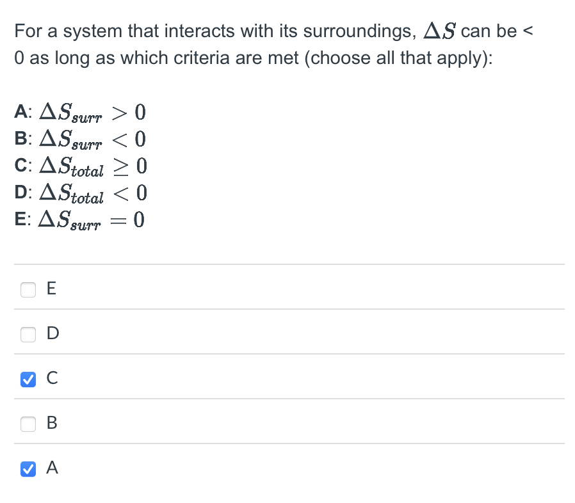The width and height of the screenshot is (575, 503).
Task: Click the checked blue checkbox next to A
Action: point(28,469)
